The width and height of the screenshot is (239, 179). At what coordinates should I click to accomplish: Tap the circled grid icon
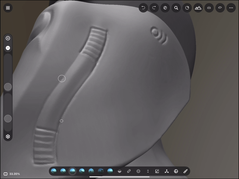point(138,171)
